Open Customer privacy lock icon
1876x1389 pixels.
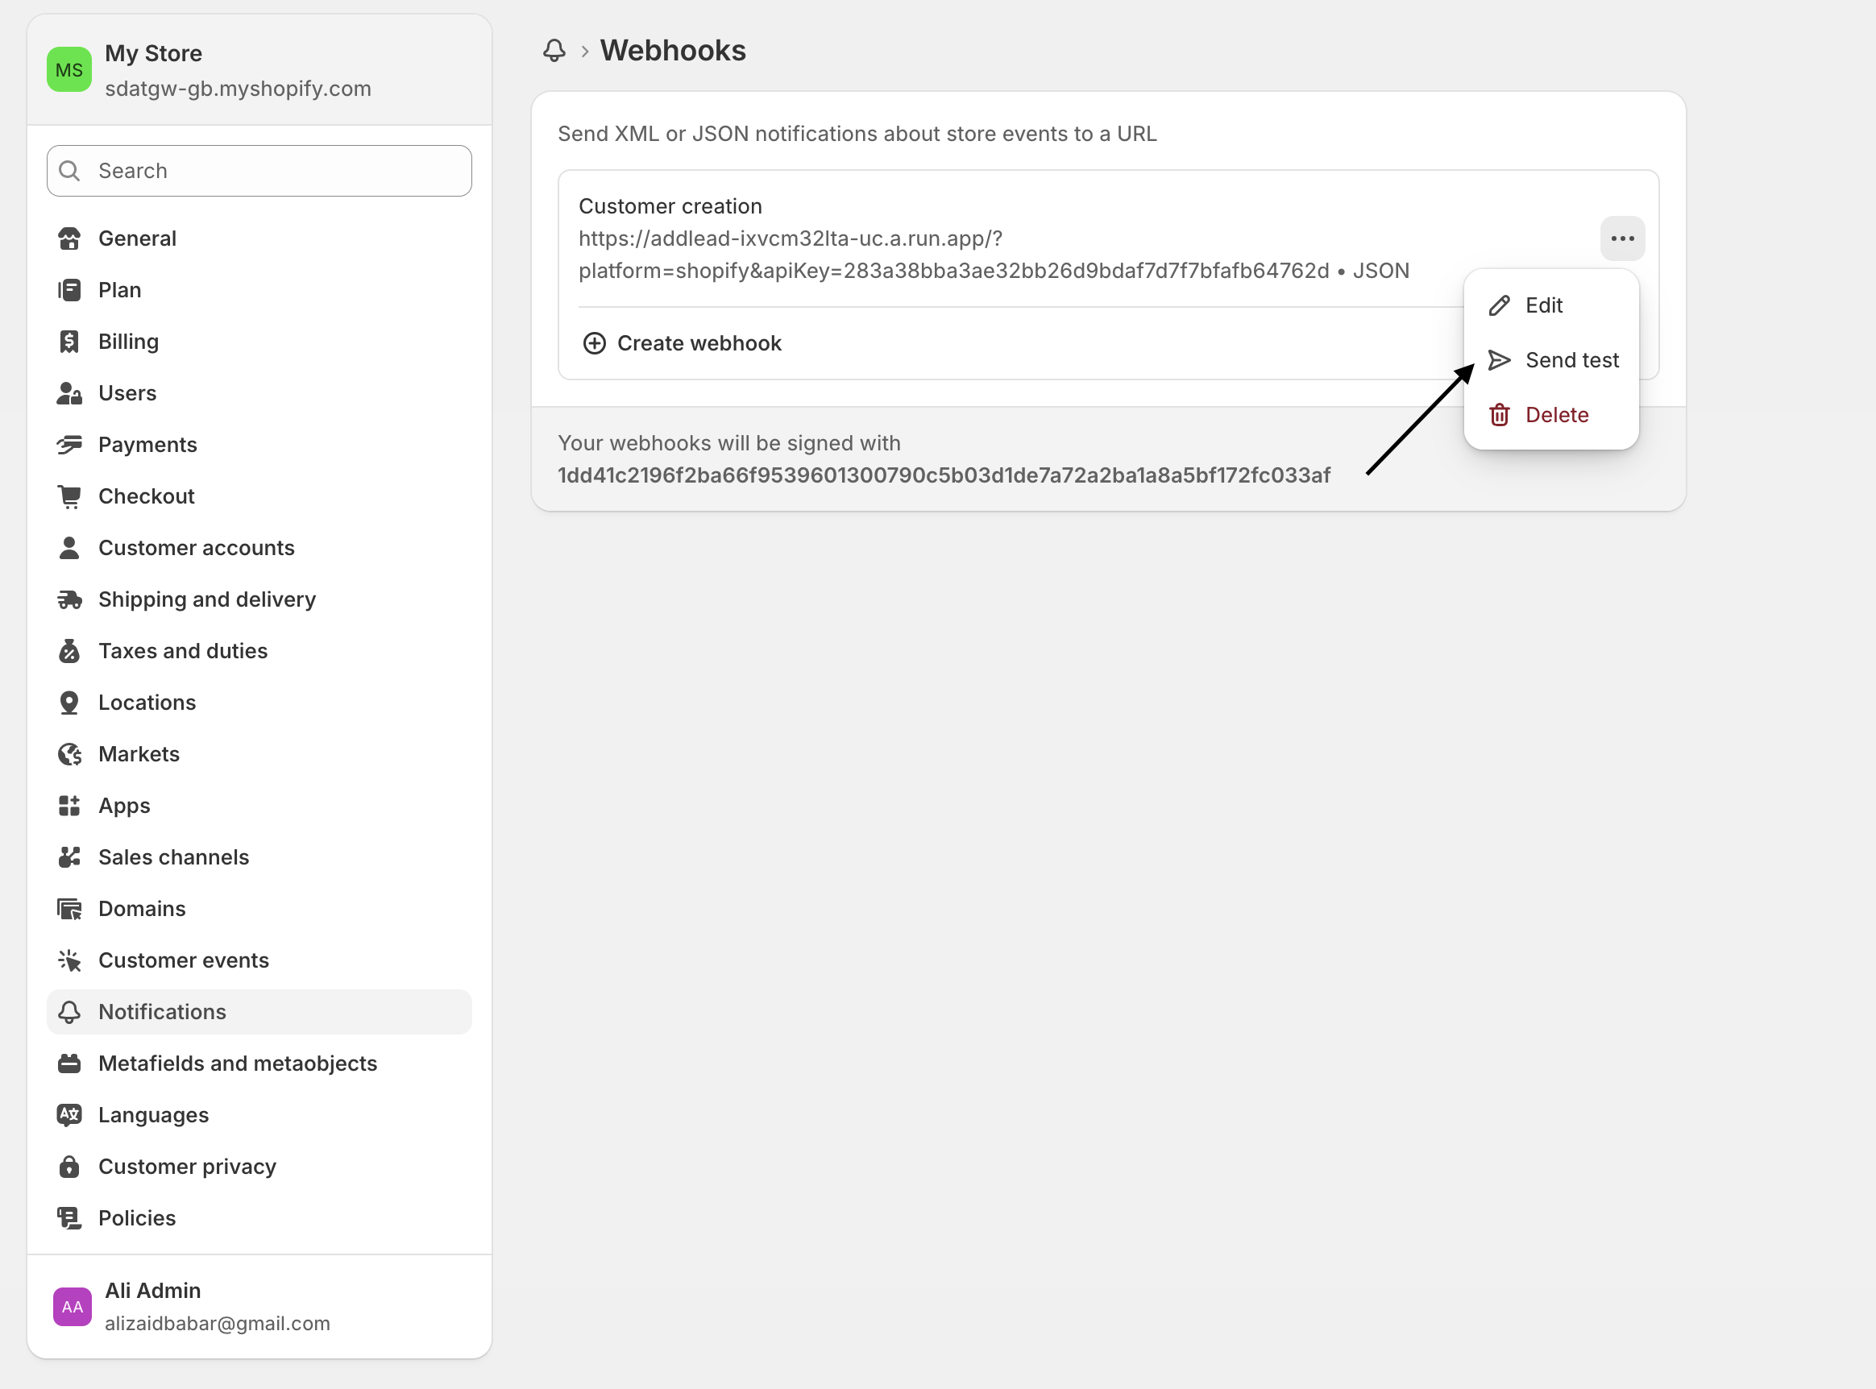point(70,1166)
